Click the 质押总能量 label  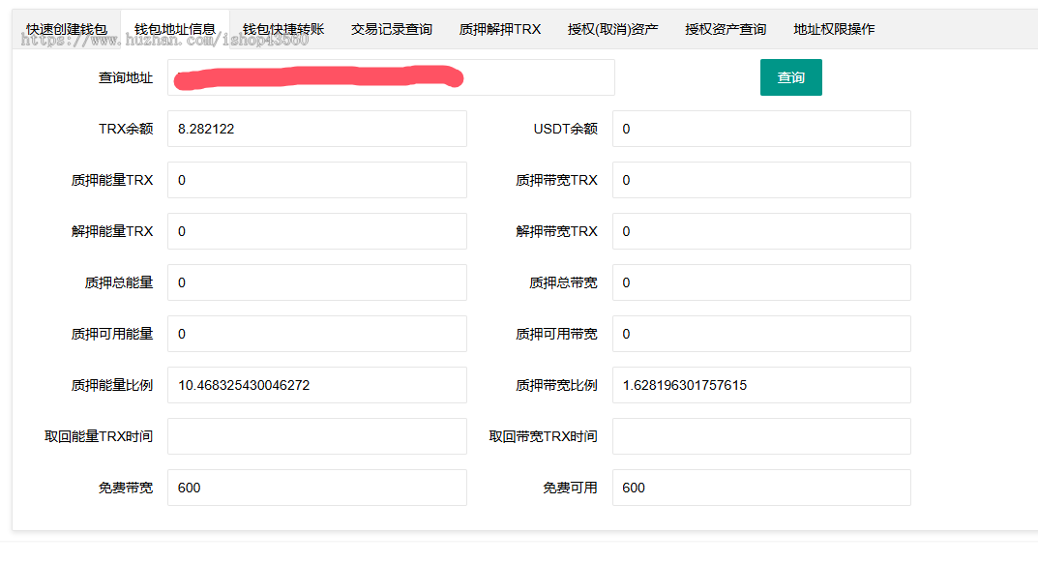click(119, 282)
